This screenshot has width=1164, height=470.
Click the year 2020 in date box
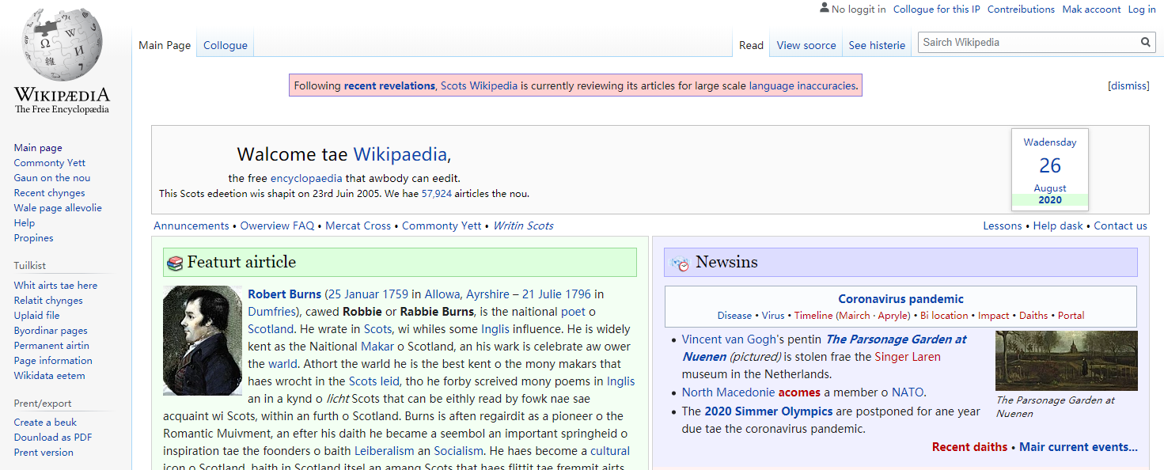pos(1050,200)
